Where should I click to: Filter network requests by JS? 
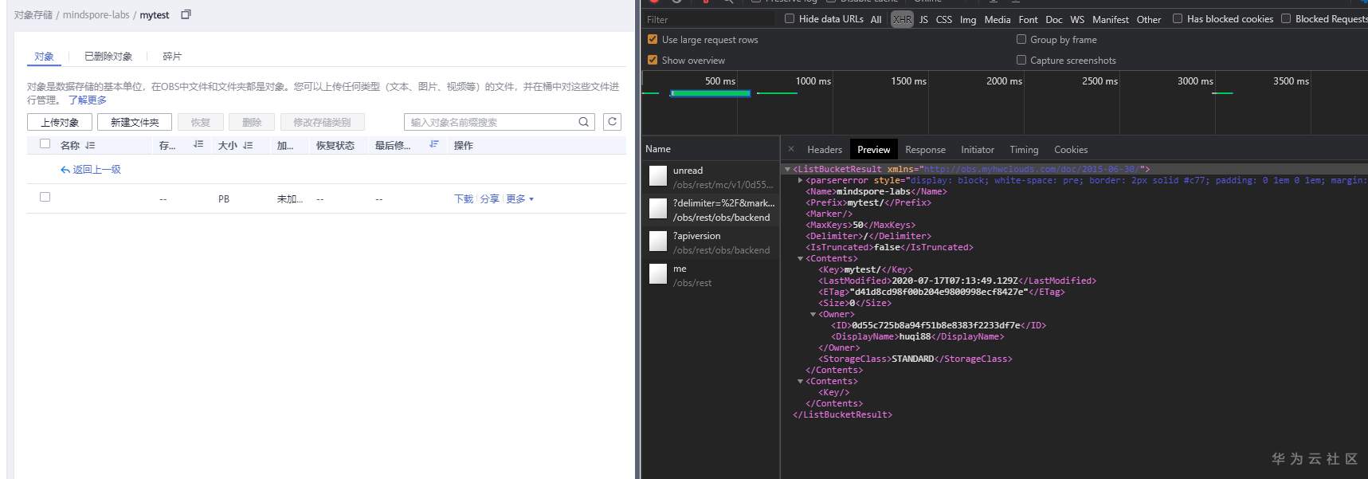coord(923,19)
